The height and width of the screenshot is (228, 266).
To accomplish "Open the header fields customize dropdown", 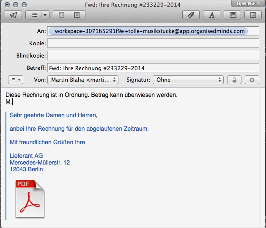I will (16, 80).
